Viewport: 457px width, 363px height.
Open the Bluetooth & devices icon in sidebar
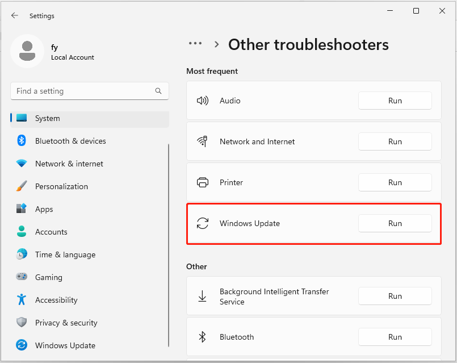tap(22, 140)
